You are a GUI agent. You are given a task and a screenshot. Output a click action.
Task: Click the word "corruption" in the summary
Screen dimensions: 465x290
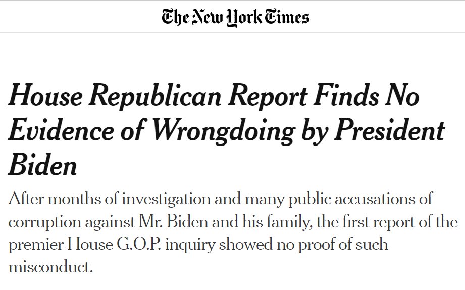click(44, 223)
